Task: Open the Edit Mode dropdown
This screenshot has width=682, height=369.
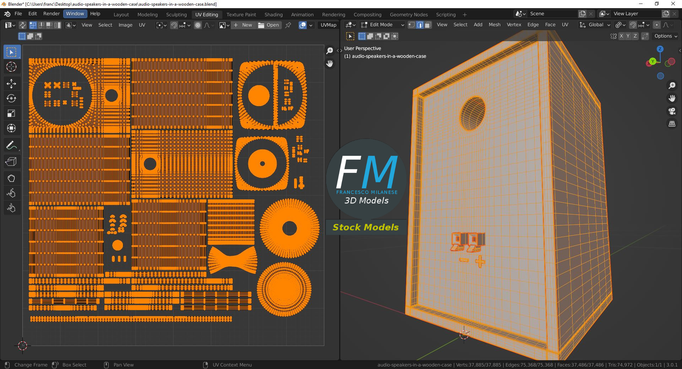Action: pyautogui.click(x=383, y=25)
